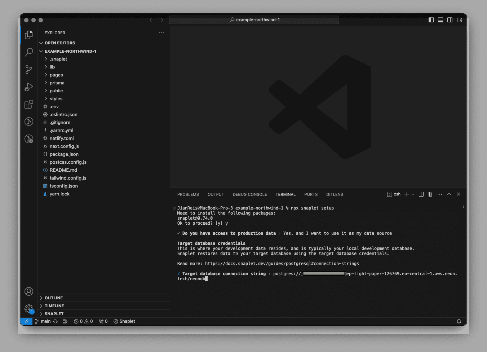Click the Manage gear icon

pos(29,309)
